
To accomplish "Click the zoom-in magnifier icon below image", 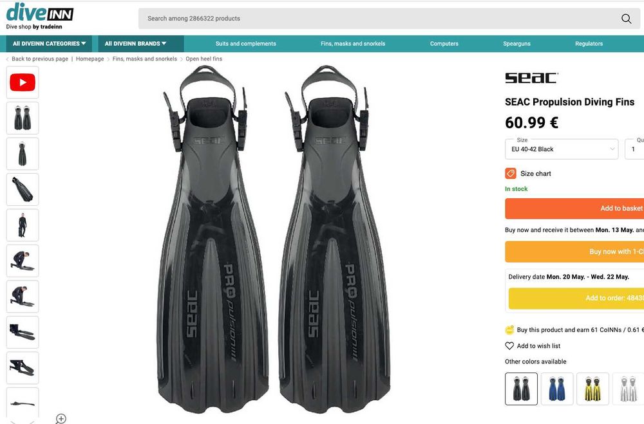I will coord(61,418).
